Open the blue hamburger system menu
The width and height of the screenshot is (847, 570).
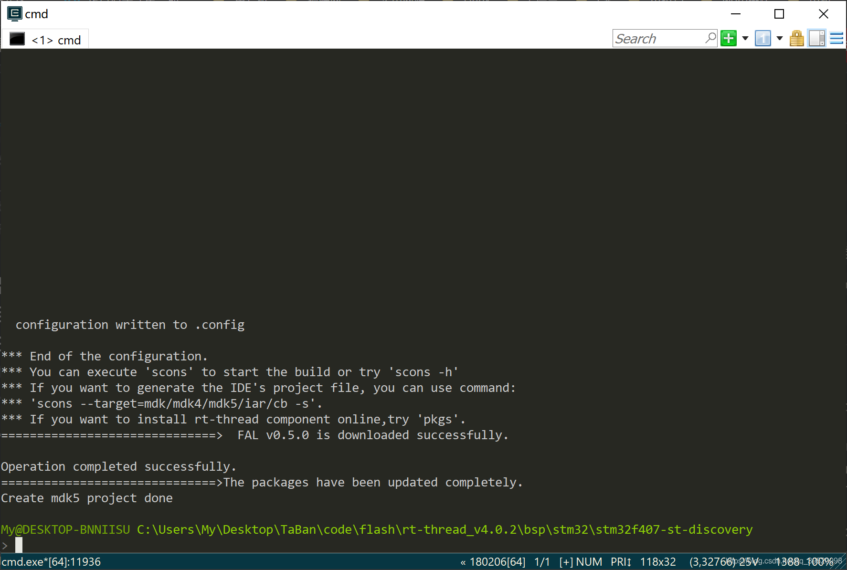pos(837,38)
